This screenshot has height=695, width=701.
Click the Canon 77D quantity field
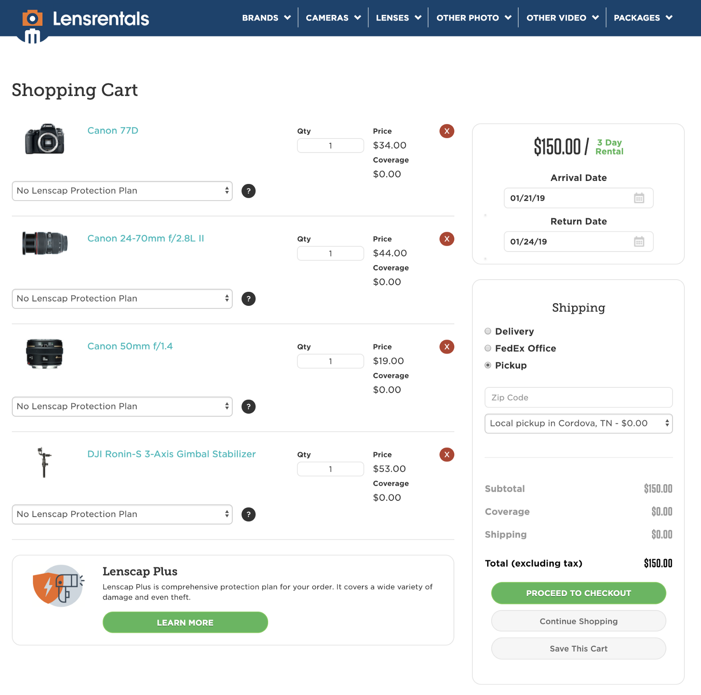tap(330, 145)
